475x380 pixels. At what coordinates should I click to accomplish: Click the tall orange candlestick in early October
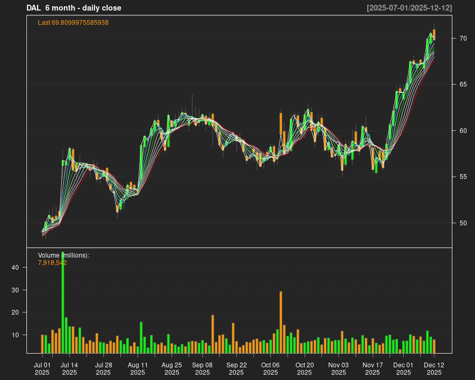click(281, 124)
